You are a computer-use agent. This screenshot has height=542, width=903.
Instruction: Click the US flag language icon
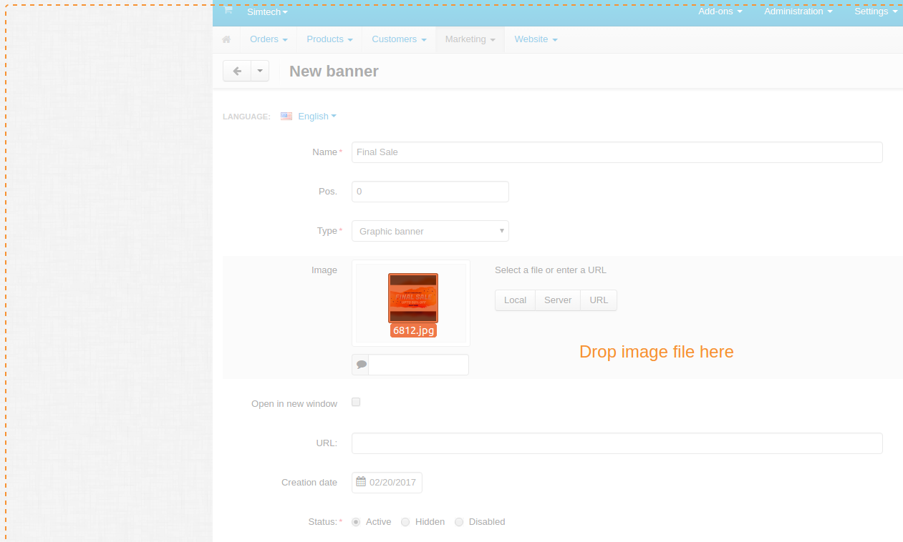tap(286, 116)
